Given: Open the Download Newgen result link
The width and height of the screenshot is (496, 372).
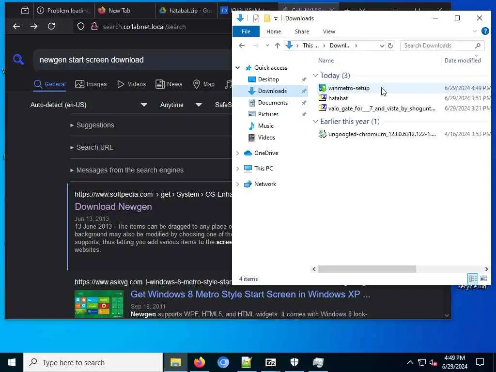Looking at the screenshot, I should coord(113,207).
